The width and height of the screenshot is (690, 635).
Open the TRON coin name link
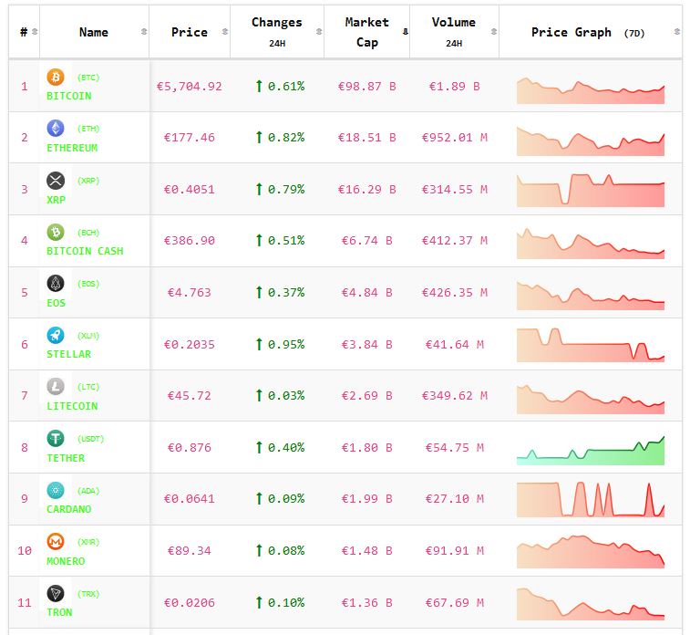[x=62, y=612]
